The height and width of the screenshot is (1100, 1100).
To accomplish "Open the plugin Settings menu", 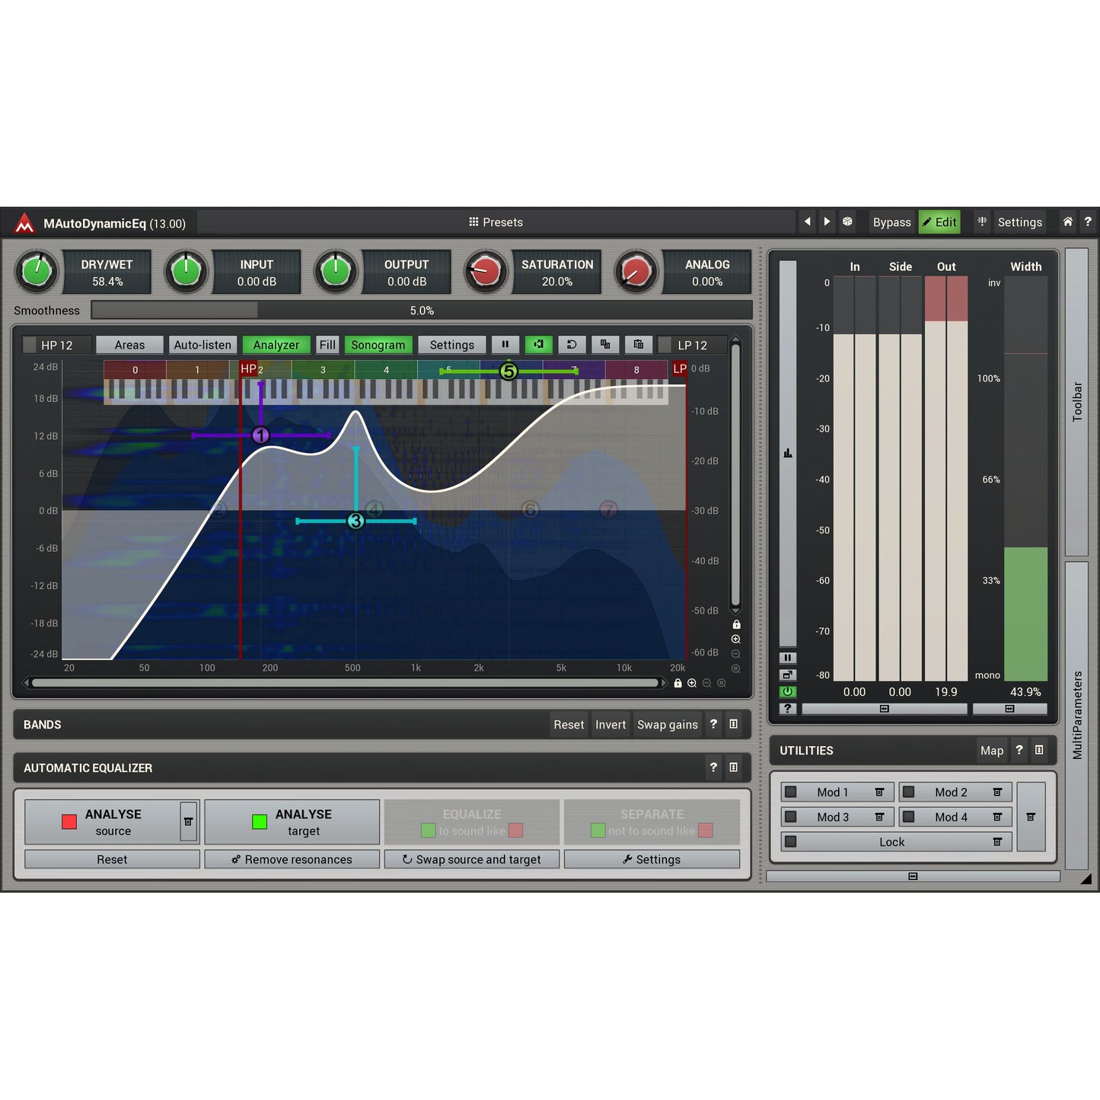I will (1019, 222).
